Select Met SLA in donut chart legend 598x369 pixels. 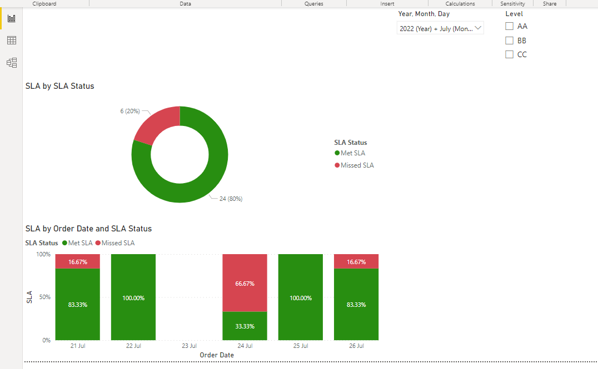coord(350,153)
